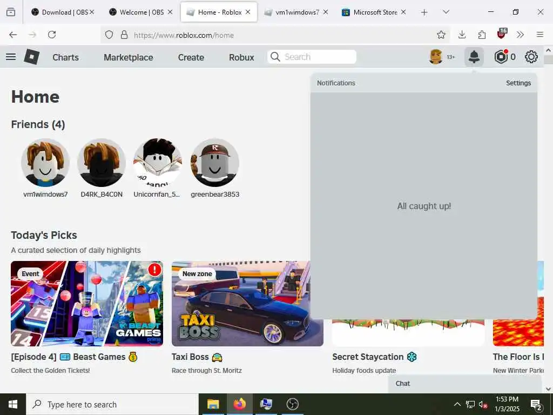Open Firefox View icon at tab bar

pyautogui.click(x=11, y=12)
